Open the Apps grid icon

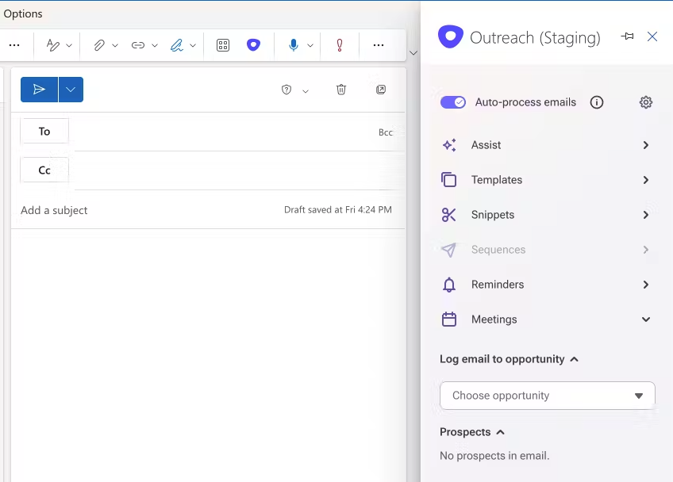pos(223,45)
